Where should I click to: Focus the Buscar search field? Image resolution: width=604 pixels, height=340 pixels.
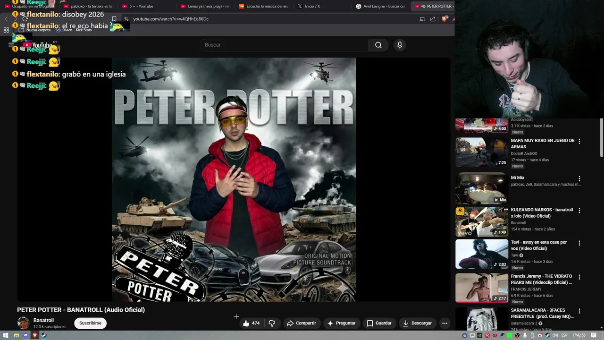click(x=284, y=45)
